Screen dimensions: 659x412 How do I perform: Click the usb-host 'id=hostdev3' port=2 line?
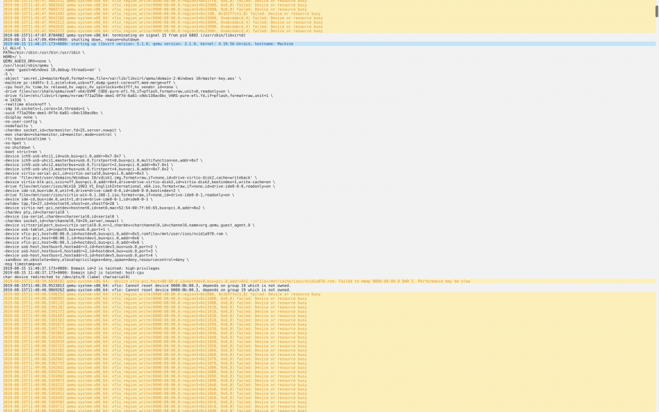click(80, 247)
